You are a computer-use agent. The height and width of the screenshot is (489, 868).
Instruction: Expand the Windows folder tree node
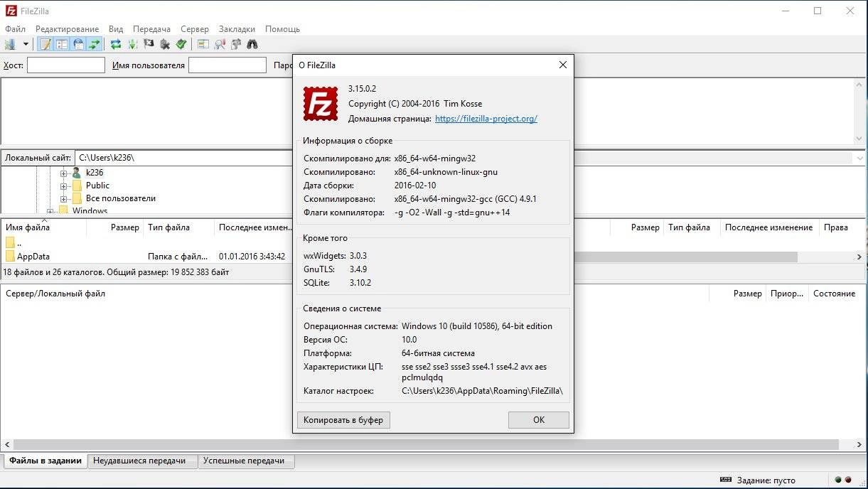(50, 211)
